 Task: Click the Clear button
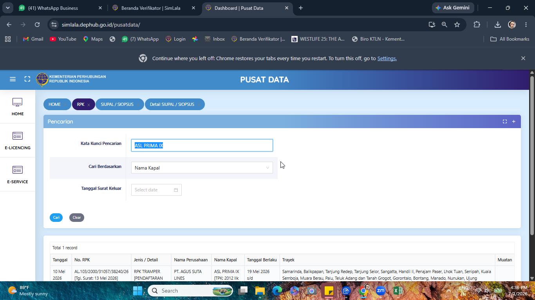point(77,217)
